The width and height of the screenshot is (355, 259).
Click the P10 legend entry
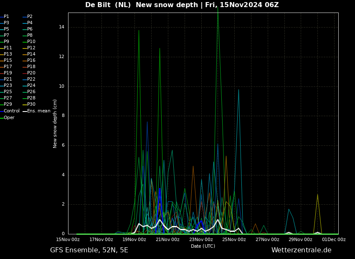tap(29, 42)
